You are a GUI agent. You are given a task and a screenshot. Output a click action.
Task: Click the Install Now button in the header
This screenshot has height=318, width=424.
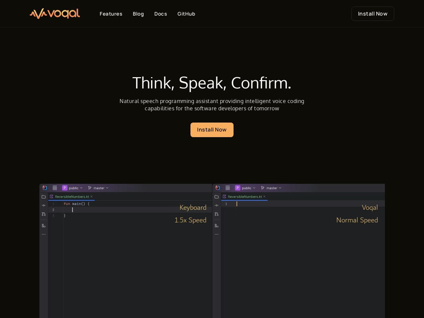(373, 14)
